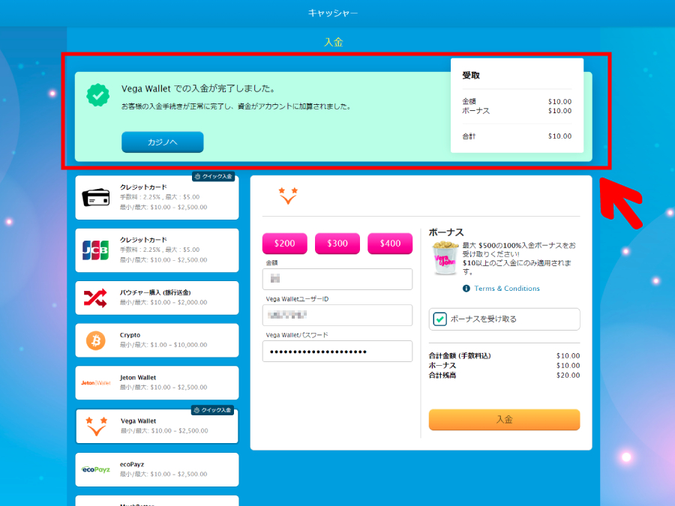Select the JCB クレジットカード payment option
The width and height of the screenshot is (675, 506).
pyautogui.click(x=157, y=250)
